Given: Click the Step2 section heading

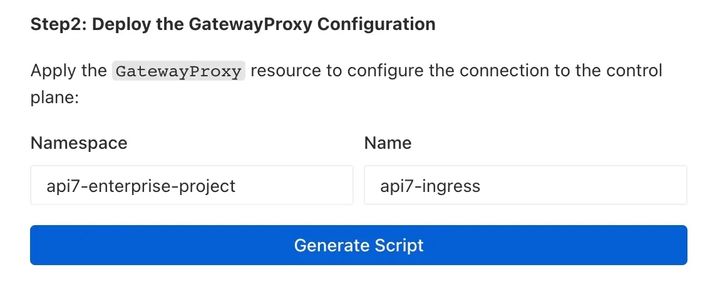Looking at the screenshot, I should click(233, 24).
